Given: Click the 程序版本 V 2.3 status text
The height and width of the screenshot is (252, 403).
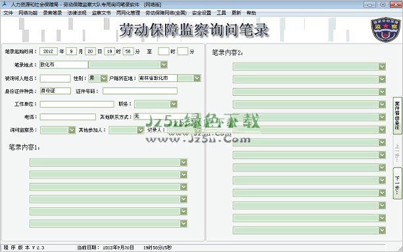Looking at the screenshot, I should point(24,247).
